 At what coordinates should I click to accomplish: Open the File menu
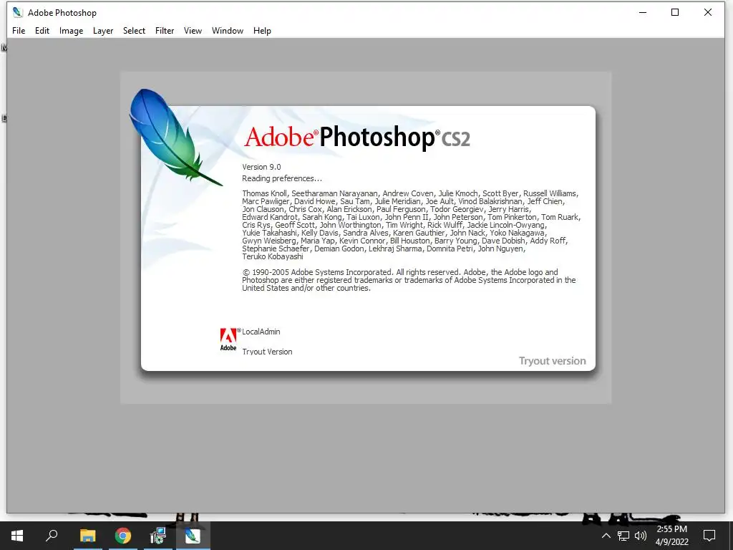point(19,30)
